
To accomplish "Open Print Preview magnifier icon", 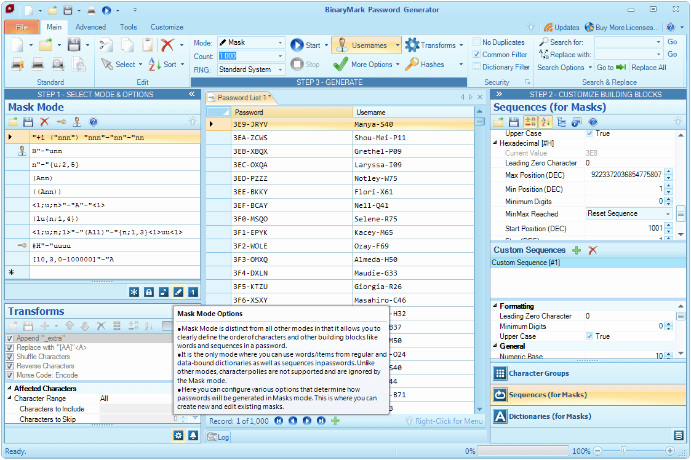I will point(58,65).
